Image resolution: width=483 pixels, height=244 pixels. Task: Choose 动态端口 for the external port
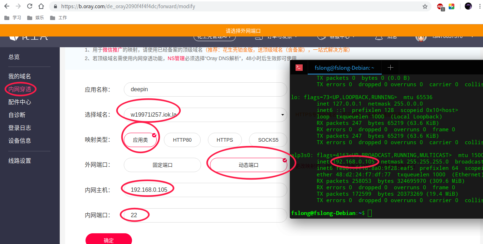click(248, 165)
